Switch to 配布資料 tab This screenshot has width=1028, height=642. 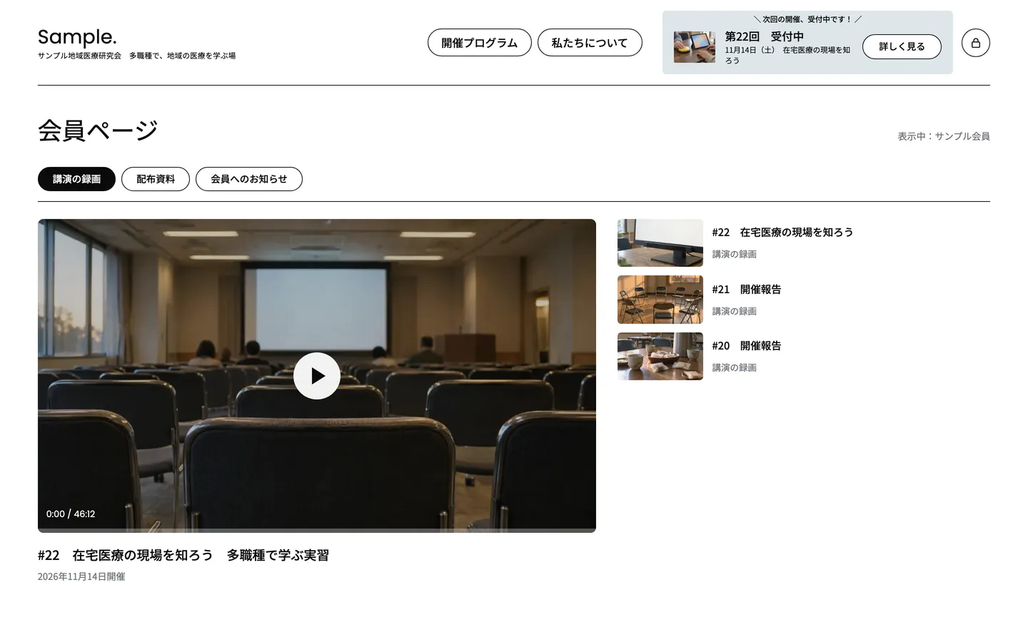156,179
